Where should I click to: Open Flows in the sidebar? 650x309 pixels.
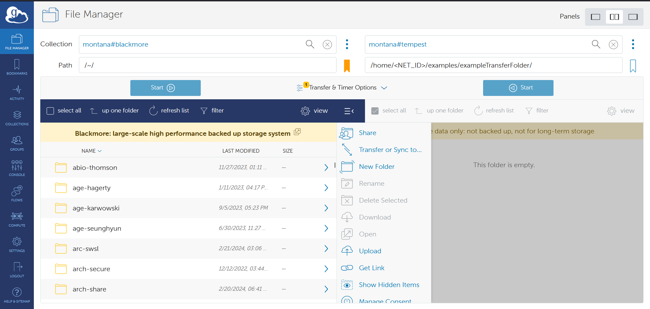pos(17,194)
